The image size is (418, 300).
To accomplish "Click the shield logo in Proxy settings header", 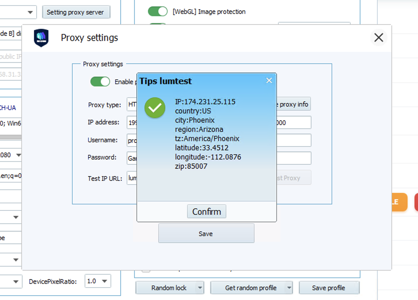I will tap(41, 37).
